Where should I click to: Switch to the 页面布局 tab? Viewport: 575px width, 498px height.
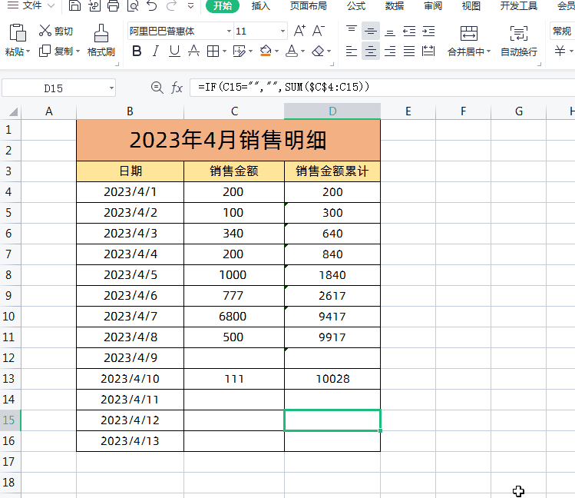pos(308,6)
